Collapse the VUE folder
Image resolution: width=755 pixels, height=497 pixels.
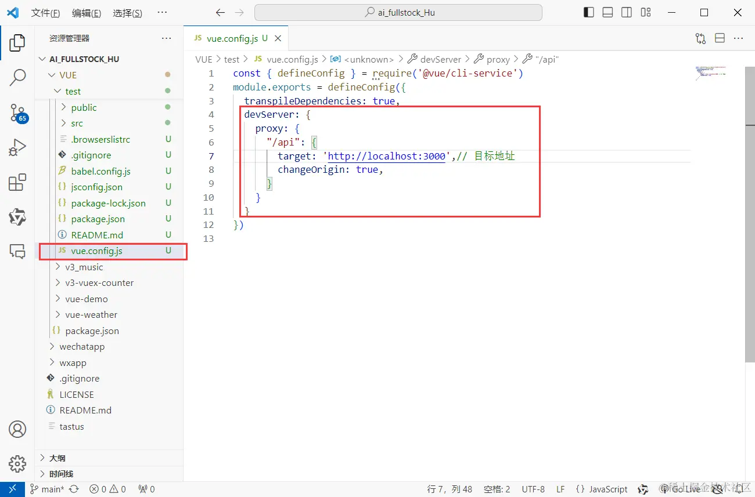tap(109, 75)
